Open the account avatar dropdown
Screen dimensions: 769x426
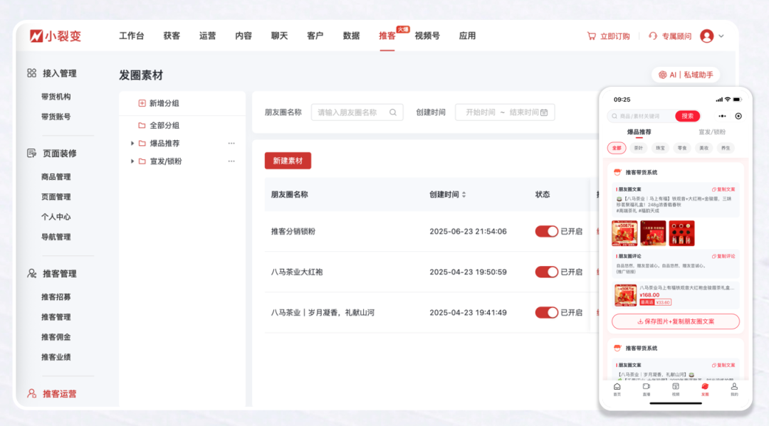706,36
